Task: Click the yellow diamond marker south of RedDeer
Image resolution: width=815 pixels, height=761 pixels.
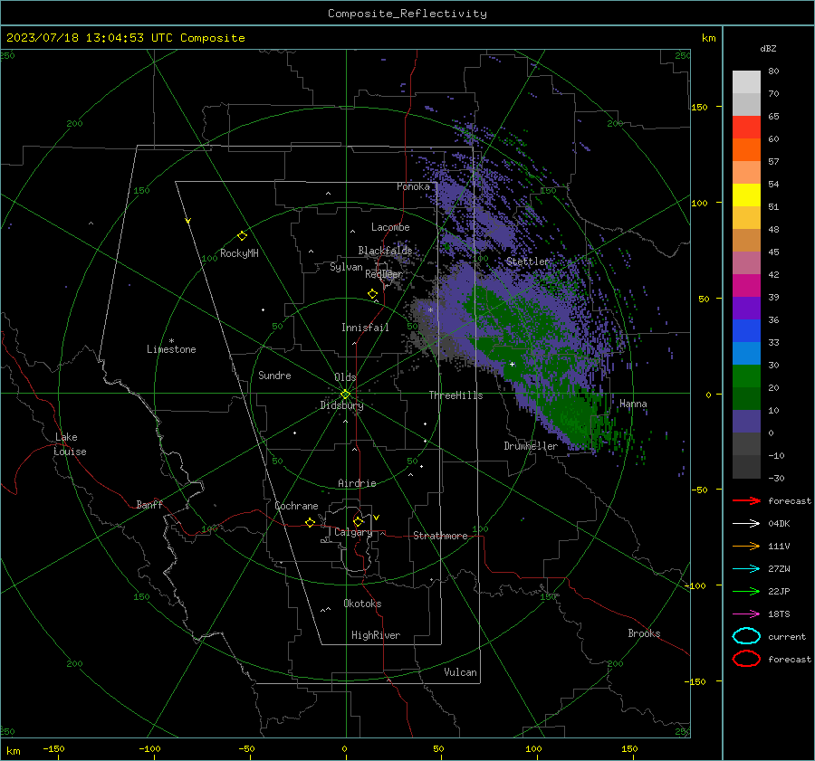Action: click(372, 294)
